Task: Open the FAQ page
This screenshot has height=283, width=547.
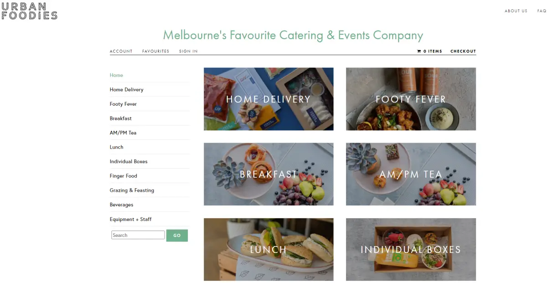Action: point(542,11)
